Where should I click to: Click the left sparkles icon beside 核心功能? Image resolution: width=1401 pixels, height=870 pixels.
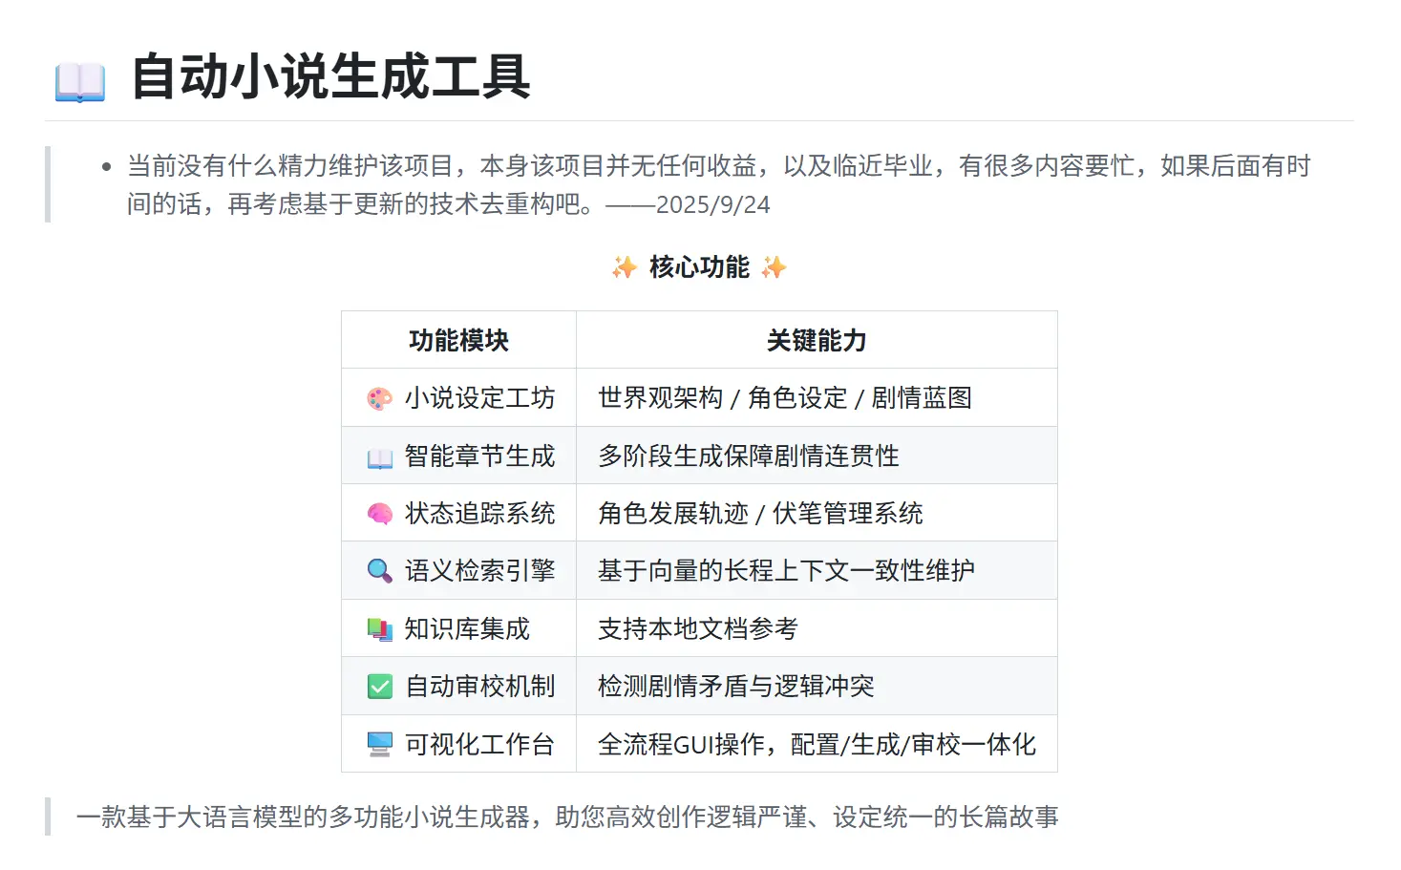[625, 267]
